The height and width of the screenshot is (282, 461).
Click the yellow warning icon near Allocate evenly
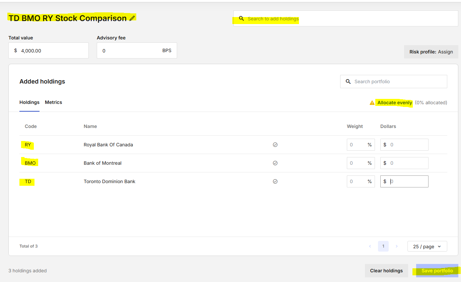372,103
